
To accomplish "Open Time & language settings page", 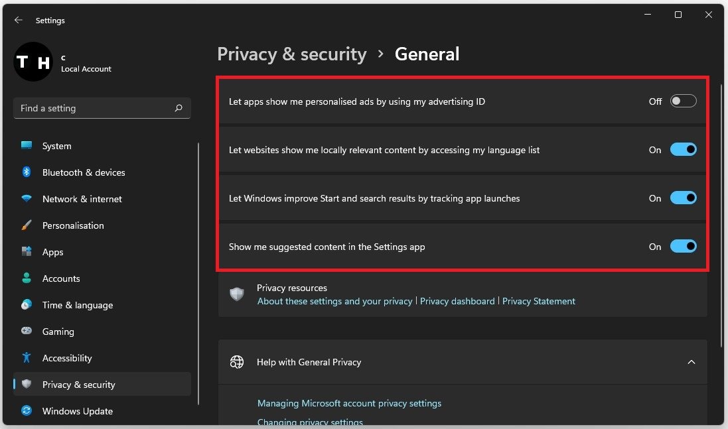I will (x=77, y=305).
